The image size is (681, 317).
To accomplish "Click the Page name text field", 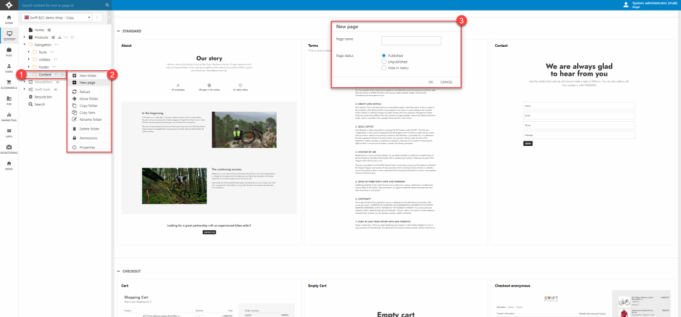I will point(411,40).
